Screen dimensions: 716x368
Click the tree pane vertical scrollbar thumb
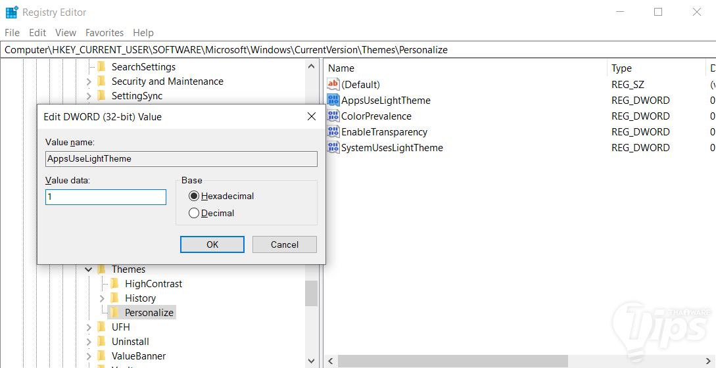tap(312, 293)
